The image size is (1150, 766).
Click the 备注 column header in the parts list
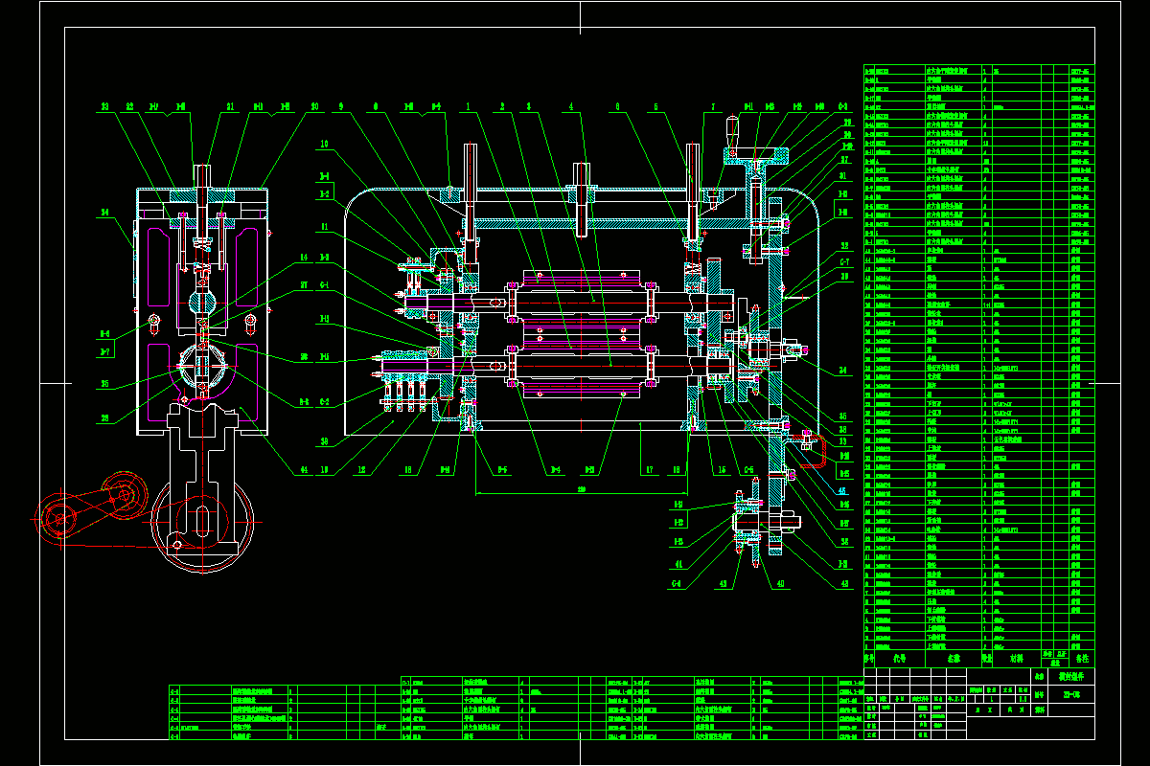[1081, 659]
